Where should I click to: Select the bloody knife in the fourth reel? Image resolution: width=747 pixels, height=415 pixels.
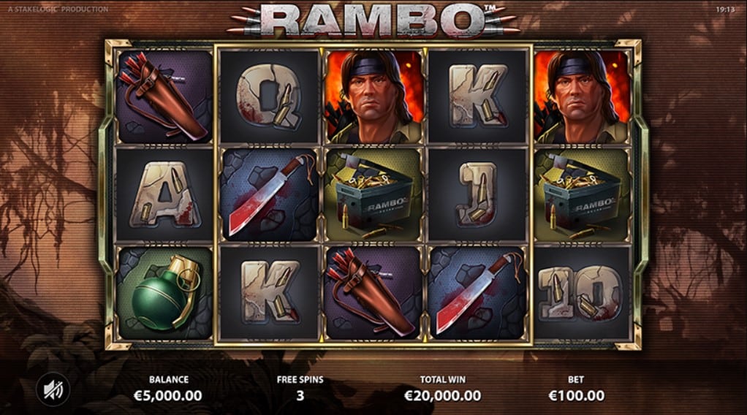click(x=477, y=293)
